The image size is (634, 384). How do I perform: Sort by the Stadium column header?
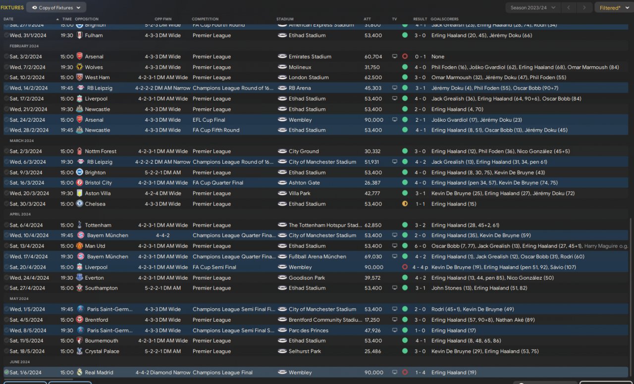point(285,19)
